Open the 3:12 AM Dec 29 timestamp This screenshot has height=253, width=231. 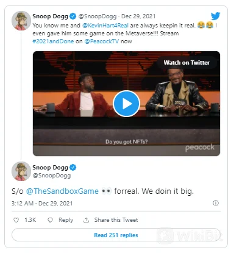pyautogui.click(x=42, y=203)
